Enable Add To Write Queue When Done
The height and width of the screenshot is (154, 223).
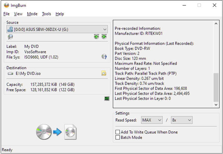click(117, 132)
